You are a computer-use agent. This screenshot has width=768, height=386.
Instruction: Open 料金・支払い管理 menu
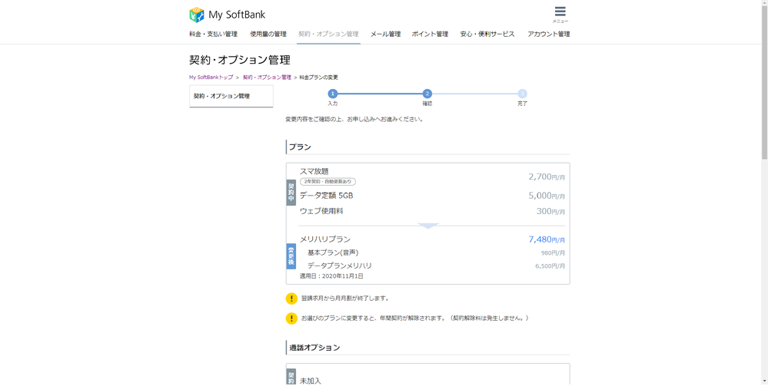click(x=213, y=35)
